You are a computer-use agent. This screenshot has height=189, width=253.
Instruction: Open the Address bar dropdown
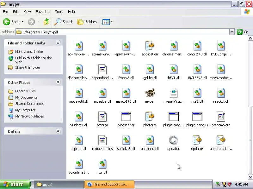click(x=232, y=32)
